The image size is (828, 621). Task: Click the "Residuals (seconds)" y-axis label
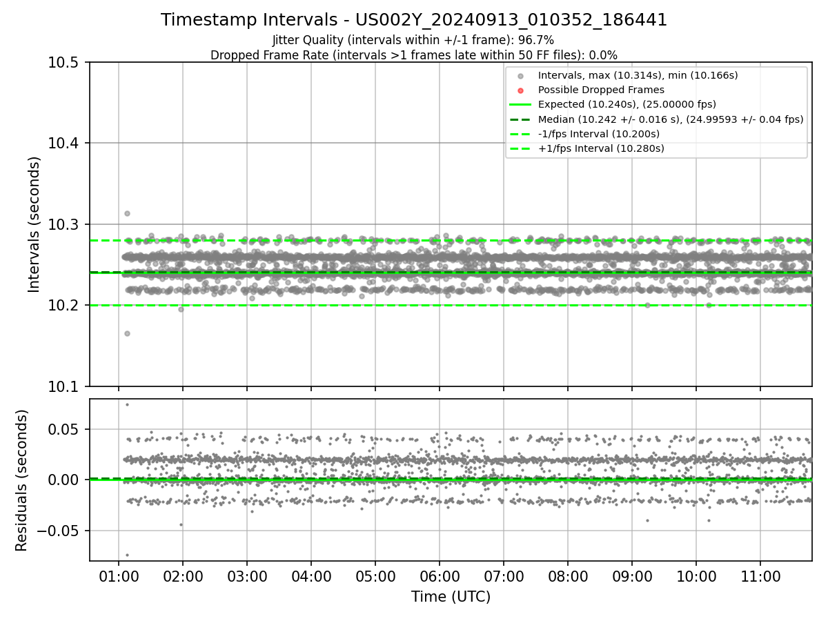click(21, 480)
